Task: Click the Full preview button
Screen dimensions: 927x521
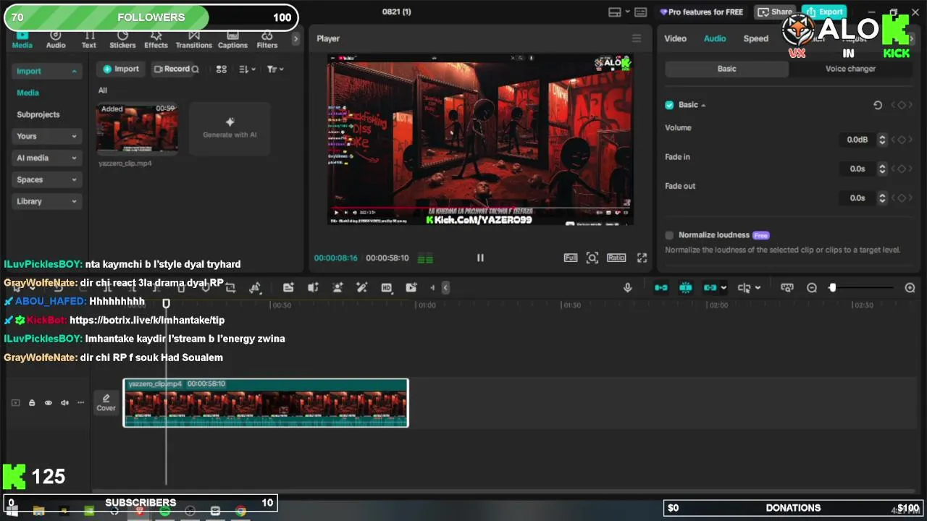Action: coord(571,258)
